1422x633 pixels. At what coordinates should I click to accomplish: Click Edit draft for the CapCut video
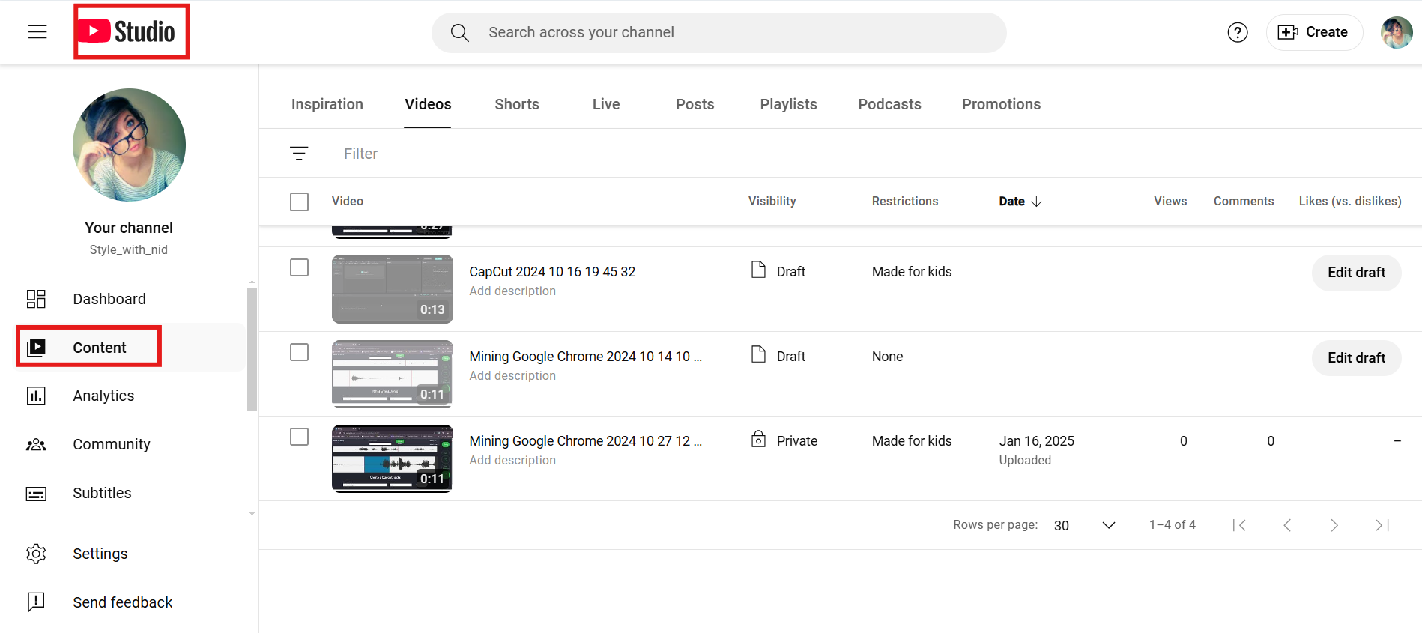coord(1356,273)
